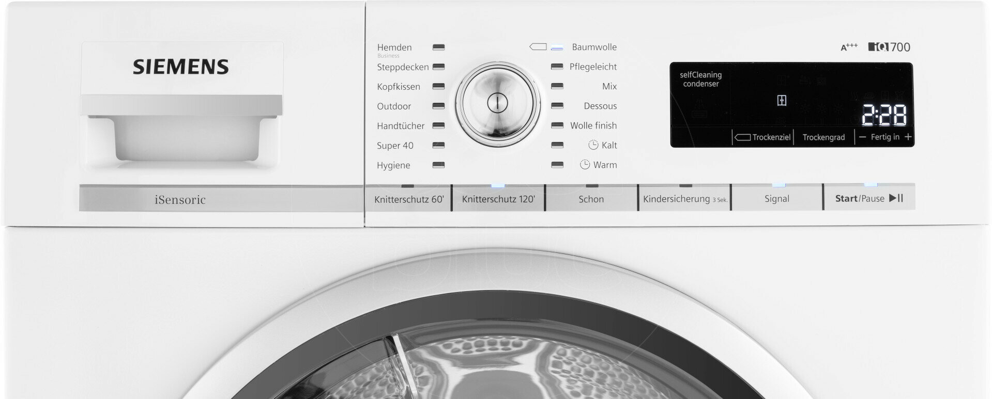
Task: Select the Mix program label
Action: click(609, 86)
